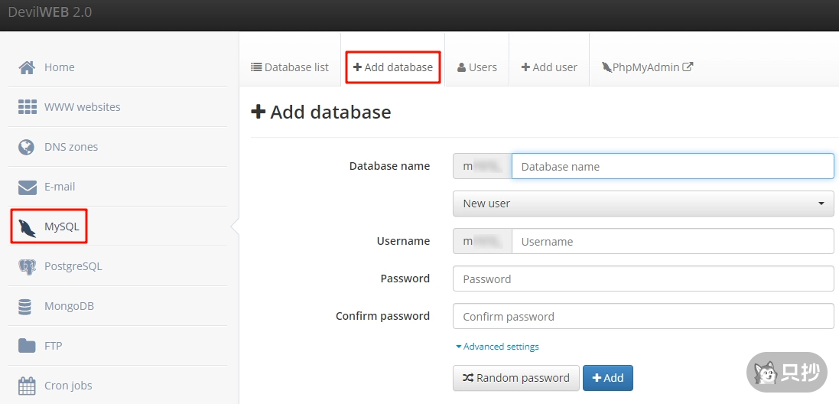Click the blue Add button
Screen dimensions: 839x404
pos(608,378)
